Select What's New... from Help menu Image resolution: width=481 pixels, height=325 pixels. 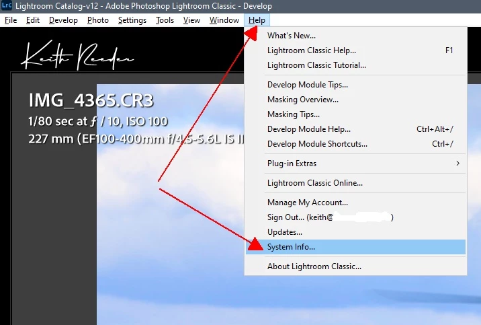pos(355,36)
